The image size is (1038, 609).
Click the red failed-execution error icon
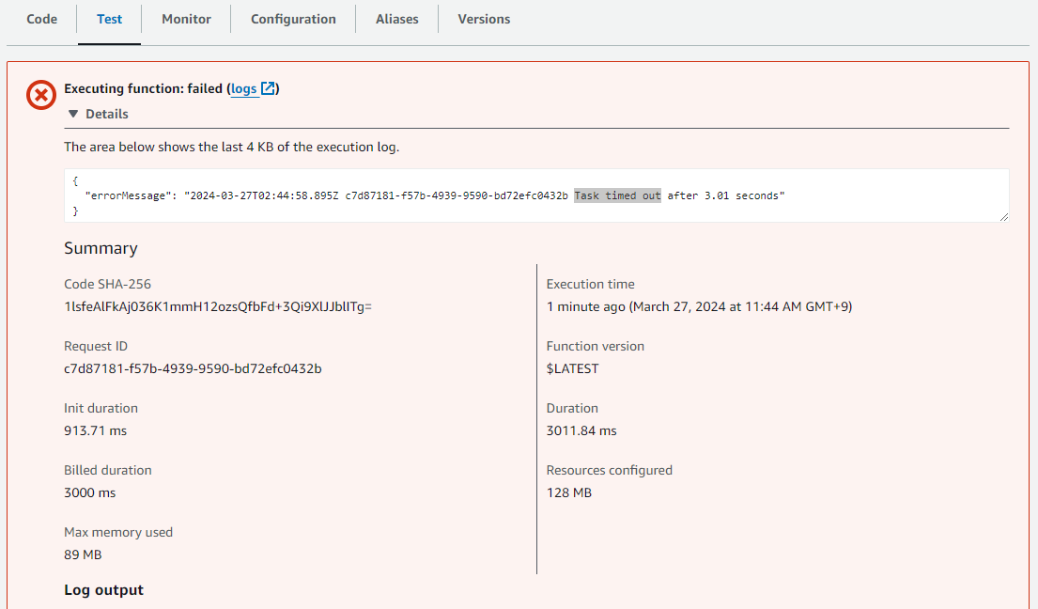41,95
